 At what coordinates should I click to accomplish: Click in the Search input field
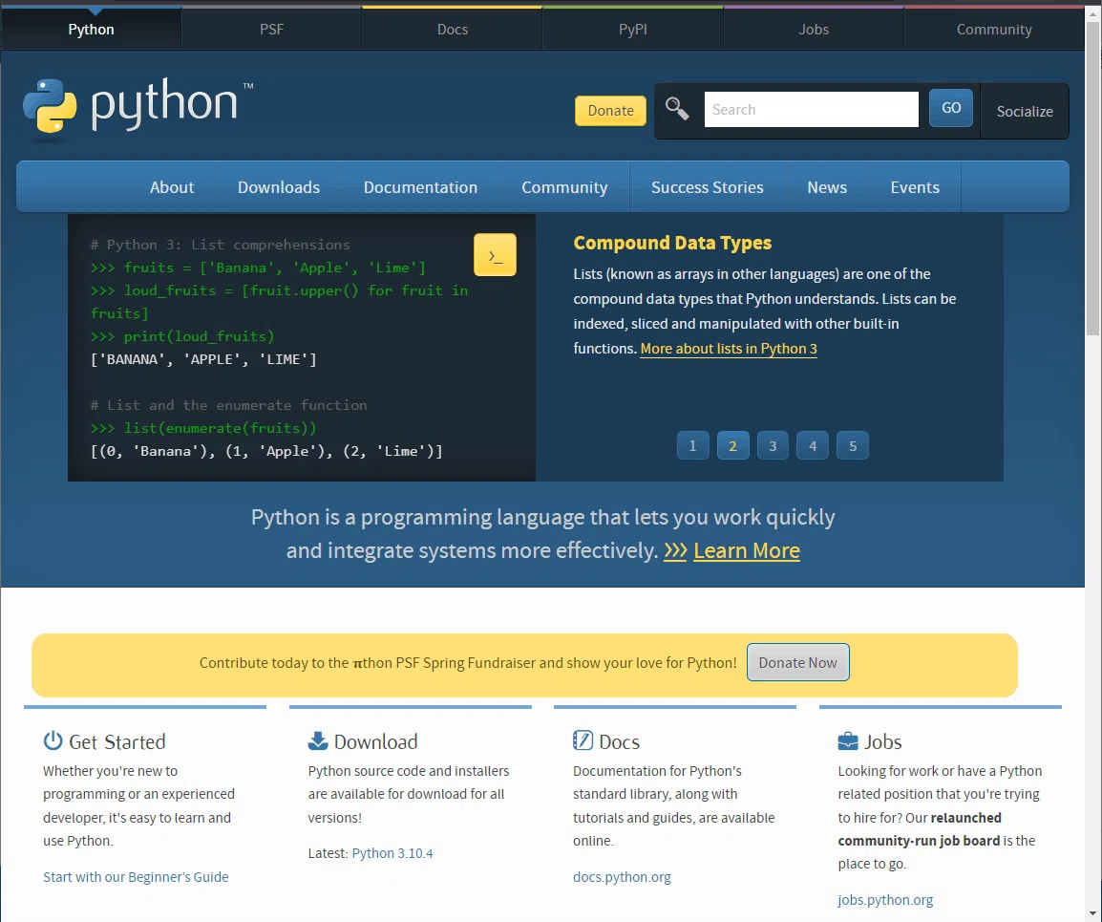tap(811, 110)
